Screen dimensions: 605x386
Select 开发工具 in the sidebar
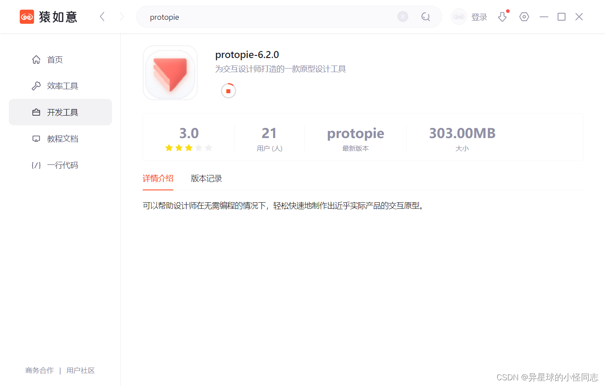(60, 112)
